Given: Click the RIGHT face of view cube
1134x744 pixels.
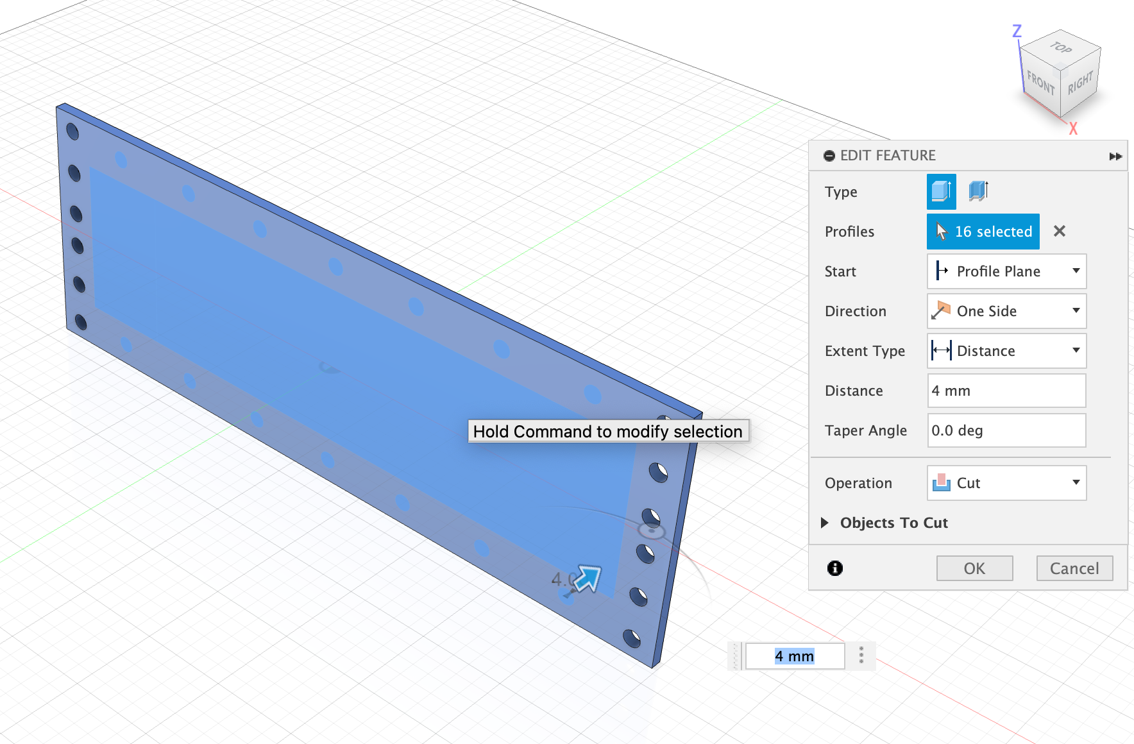Looking at the screenshot, I should coord(1080,82).
